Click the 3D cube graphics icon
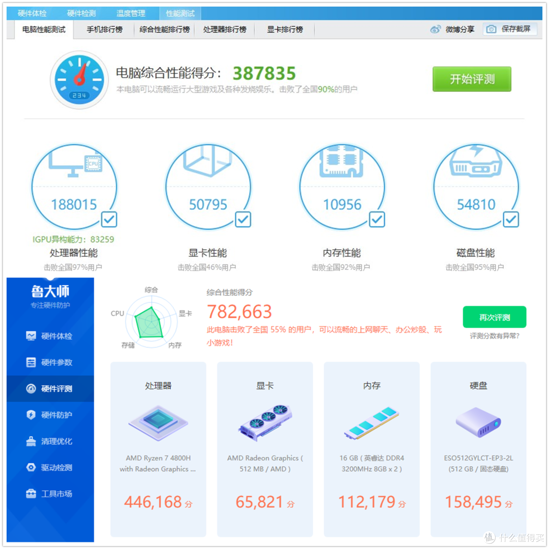This screenshot has width=549, height=549. (x=207, y=161)
